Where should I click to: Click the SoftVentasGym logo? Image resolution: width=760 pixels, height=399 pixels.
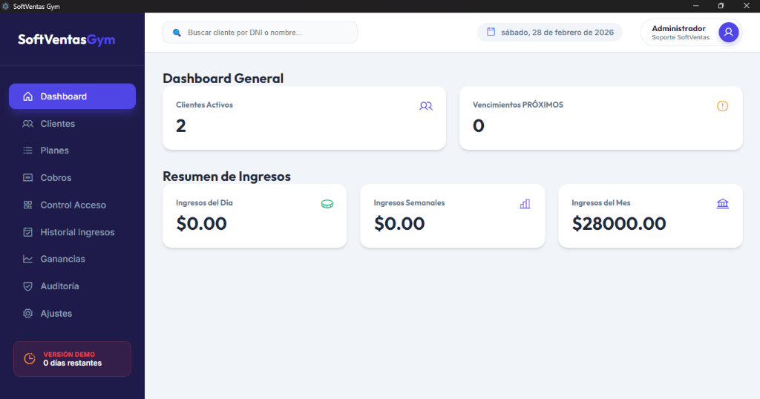66,40
